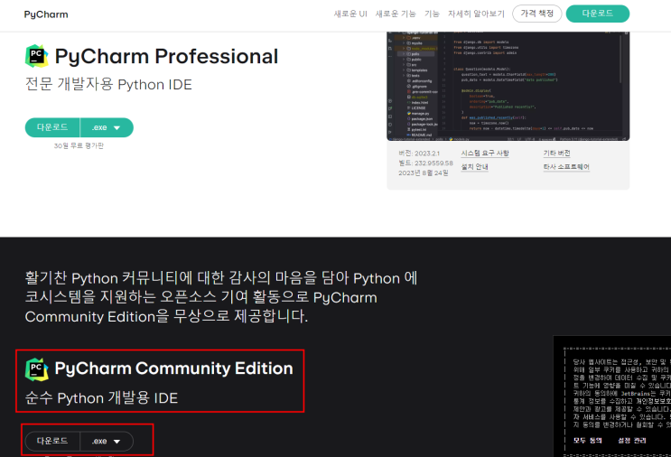Viewport: 671px width, 457px height.
Task: Open the 기타 버전 link
Action: tap(556, 154)
